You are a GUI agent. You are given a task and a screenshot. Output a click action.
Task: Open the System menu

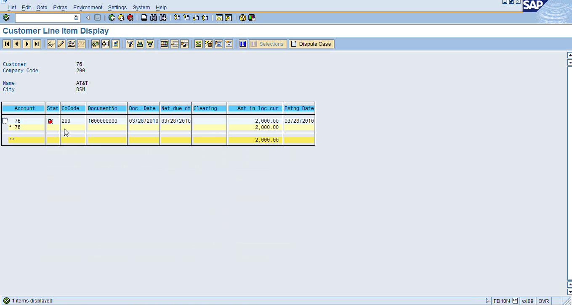[141, 8]
